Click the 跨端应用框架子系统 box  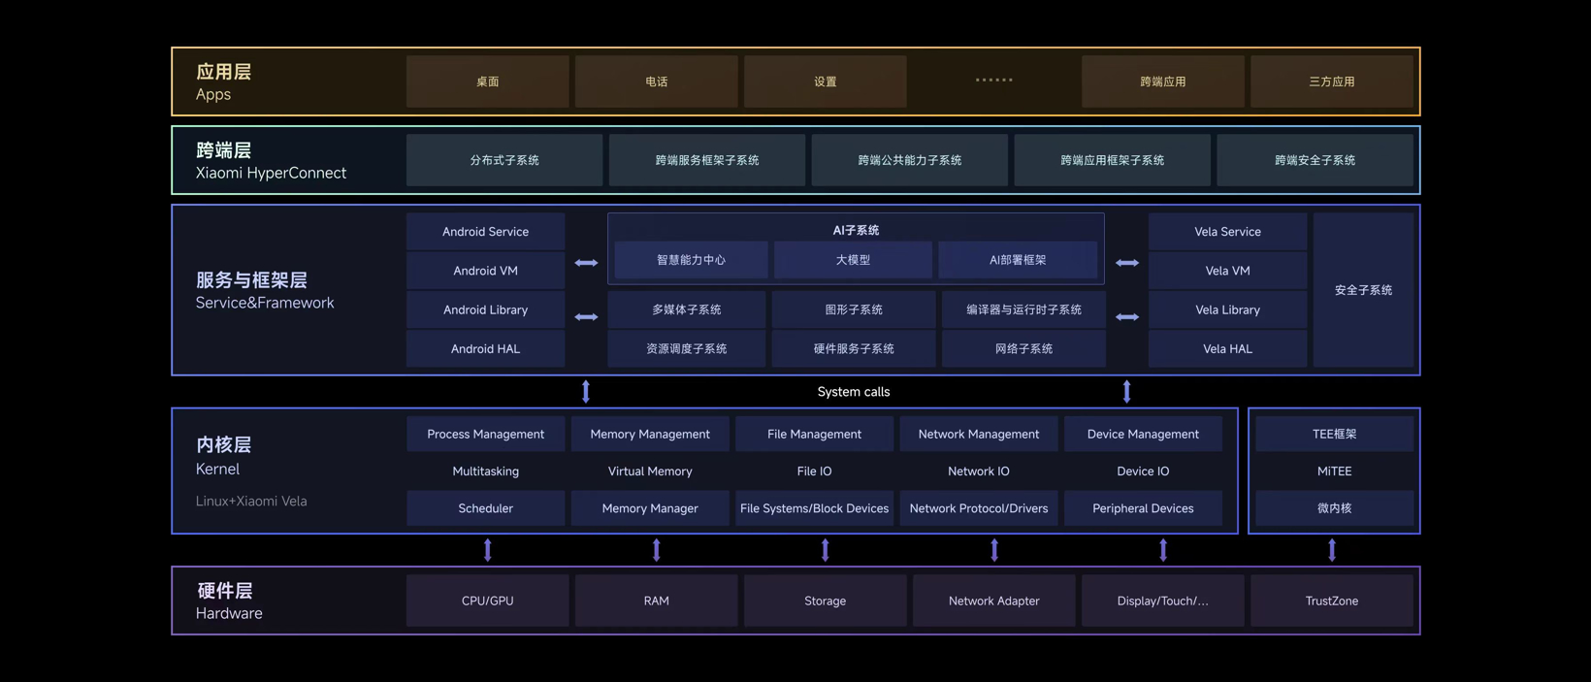point(1112,160)
